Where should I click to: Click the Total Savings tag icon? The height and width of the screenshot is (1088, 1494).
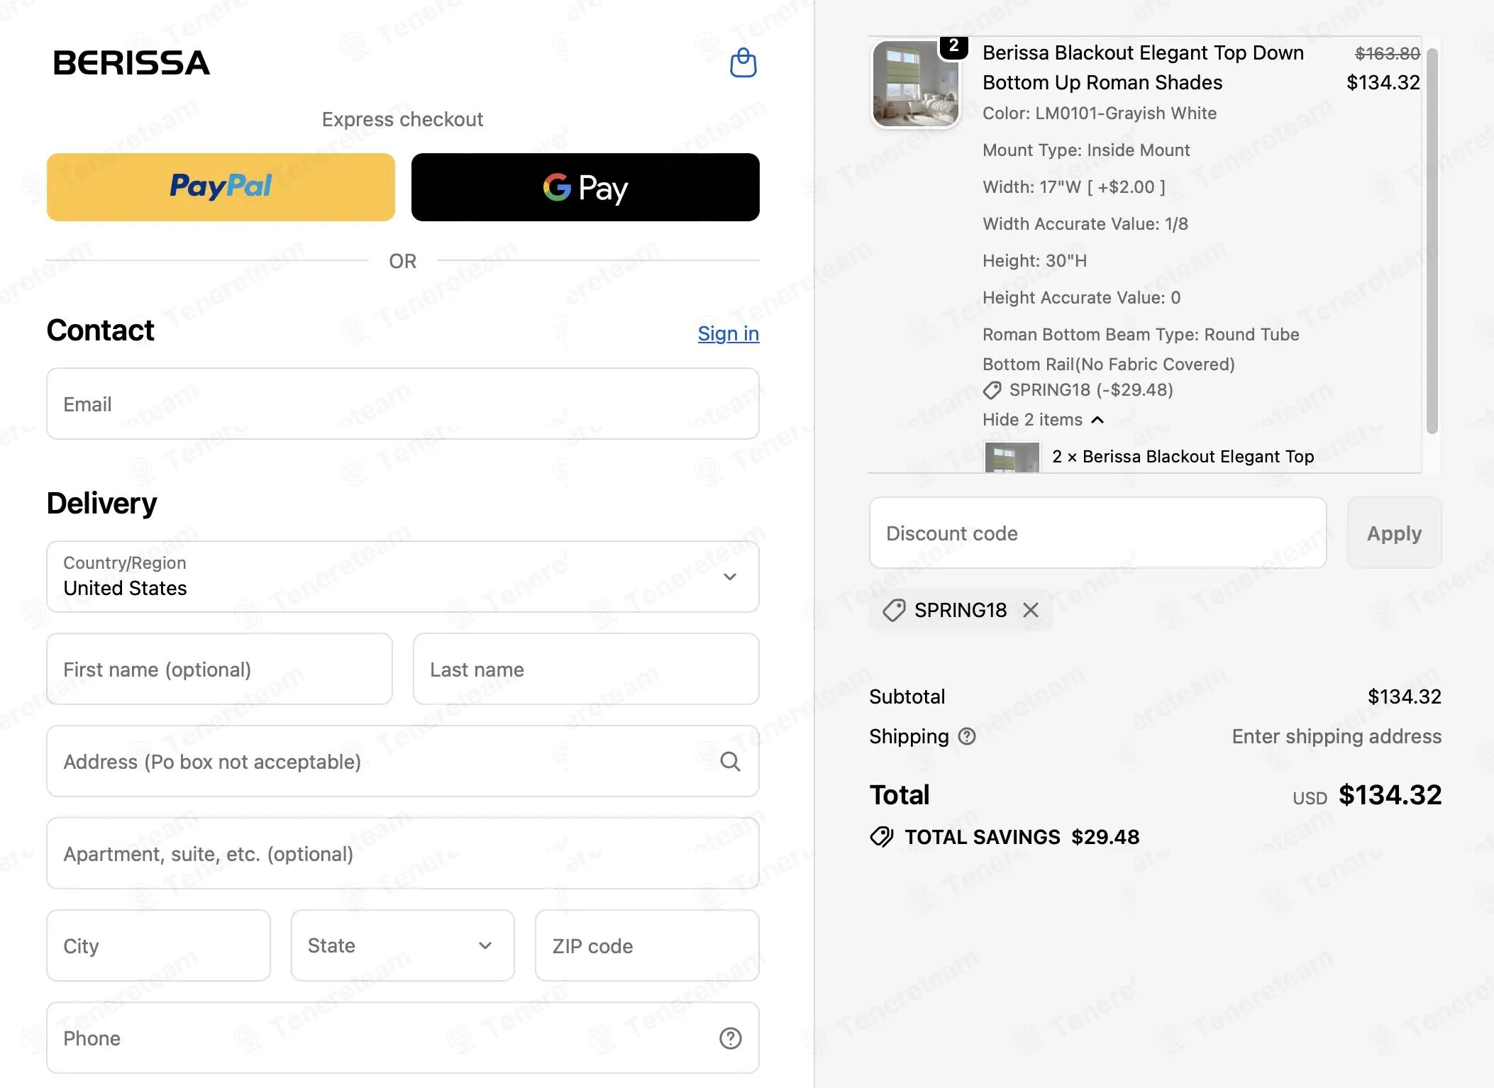[x=882, y=837]
